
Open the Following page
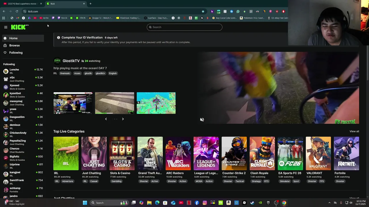point(22,53)
